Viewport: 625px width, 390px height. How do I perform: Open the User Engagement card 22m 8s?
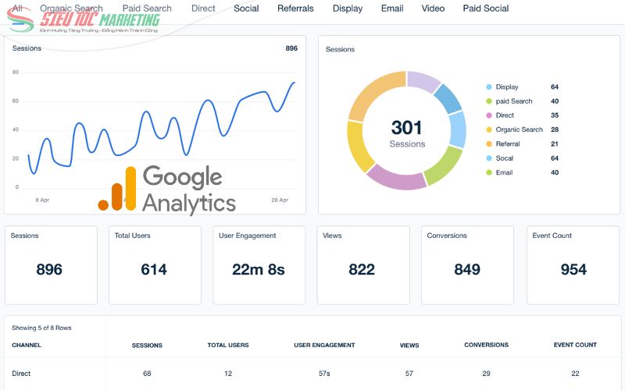(259, 265)
